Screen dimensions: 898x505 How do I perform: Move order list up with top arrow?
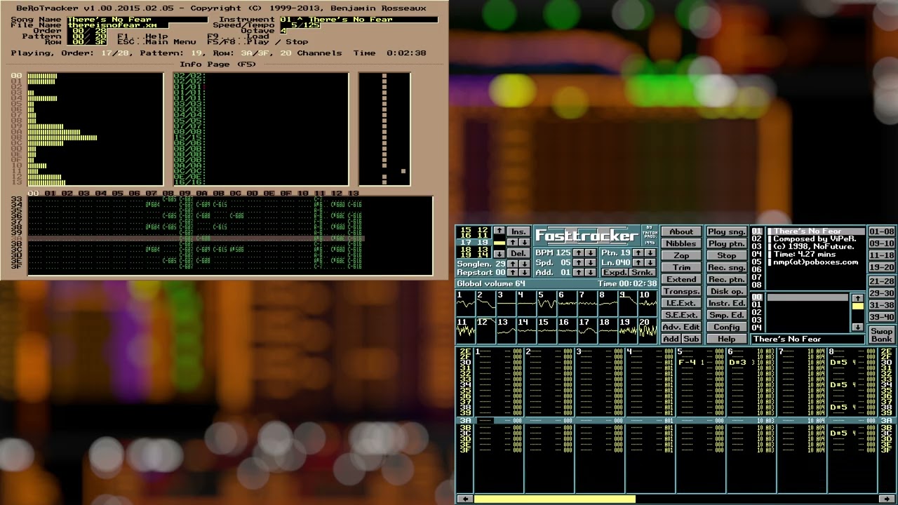[500, 231]
